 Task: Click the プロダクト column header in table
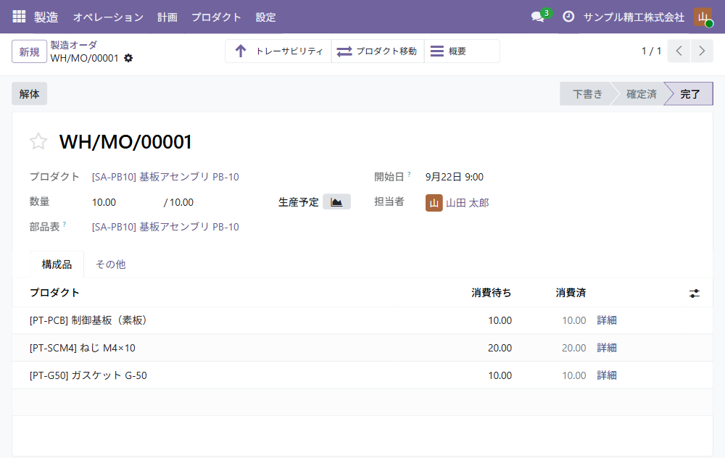click(54, 293)
